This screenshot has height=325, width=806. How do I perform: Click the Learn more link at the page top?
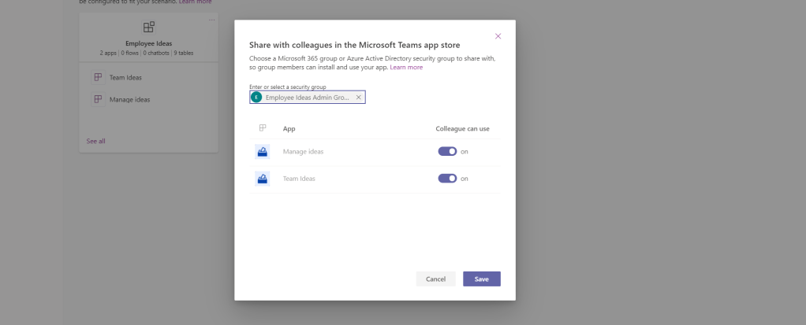(195, 2)
